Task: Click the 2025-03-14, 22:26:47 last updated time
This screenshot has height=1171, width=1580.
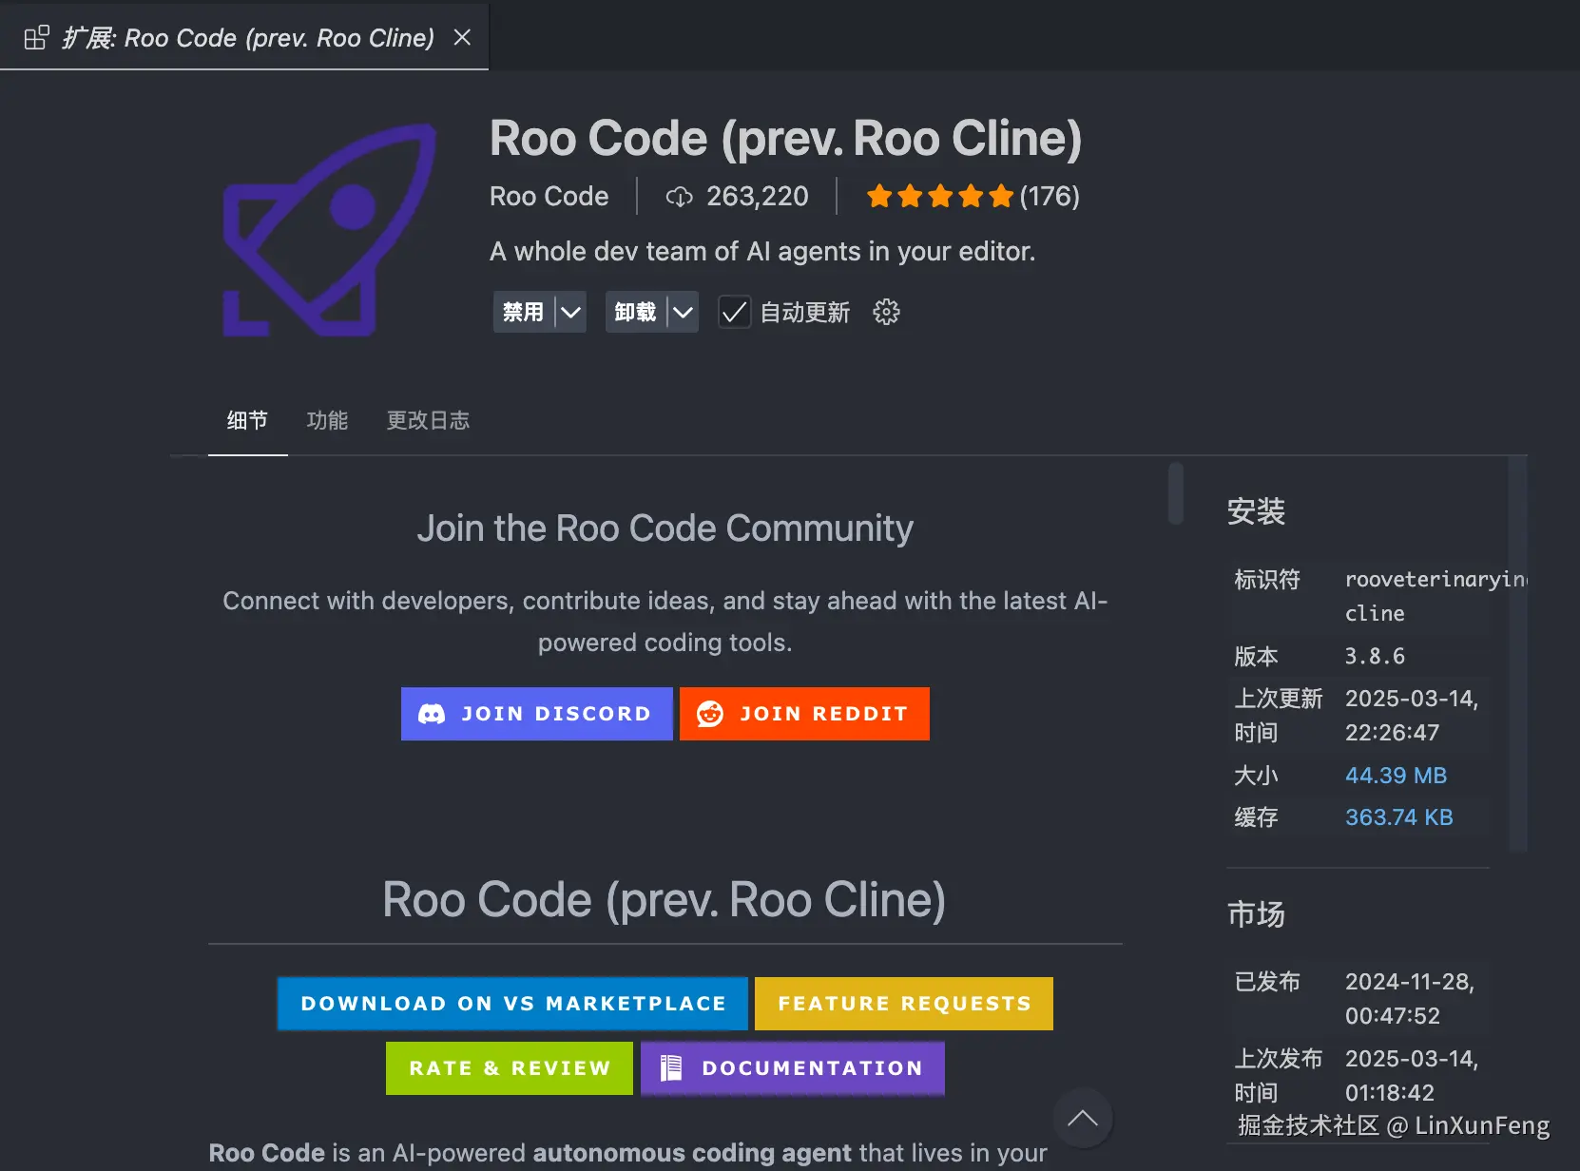Action: click(1412, 716)
